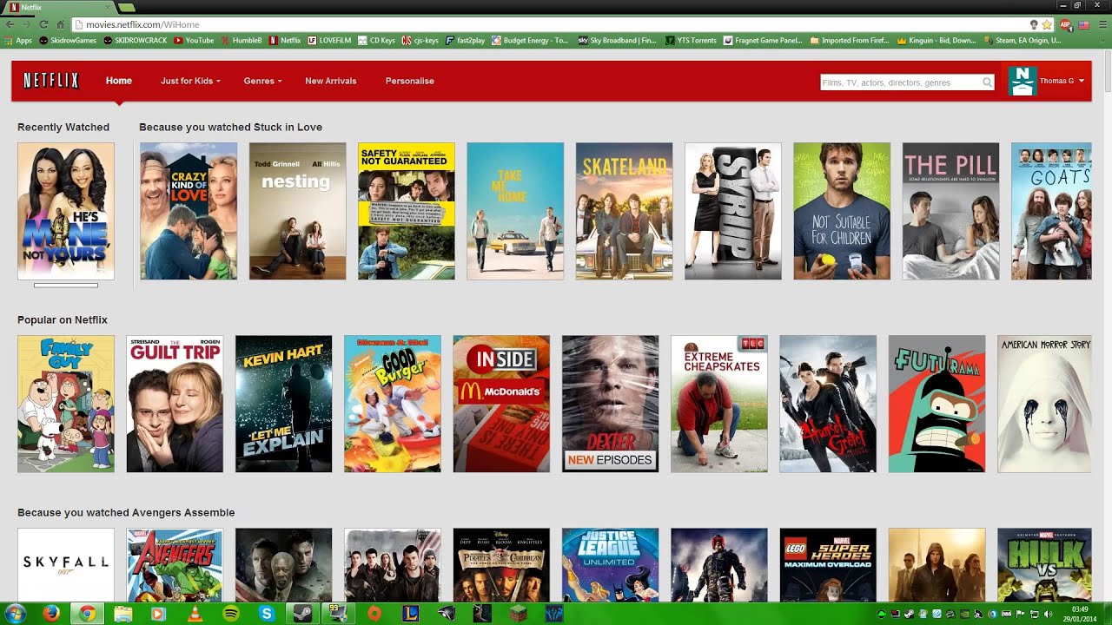Open the Inside McDonald's poster

[x=501, y=404]
